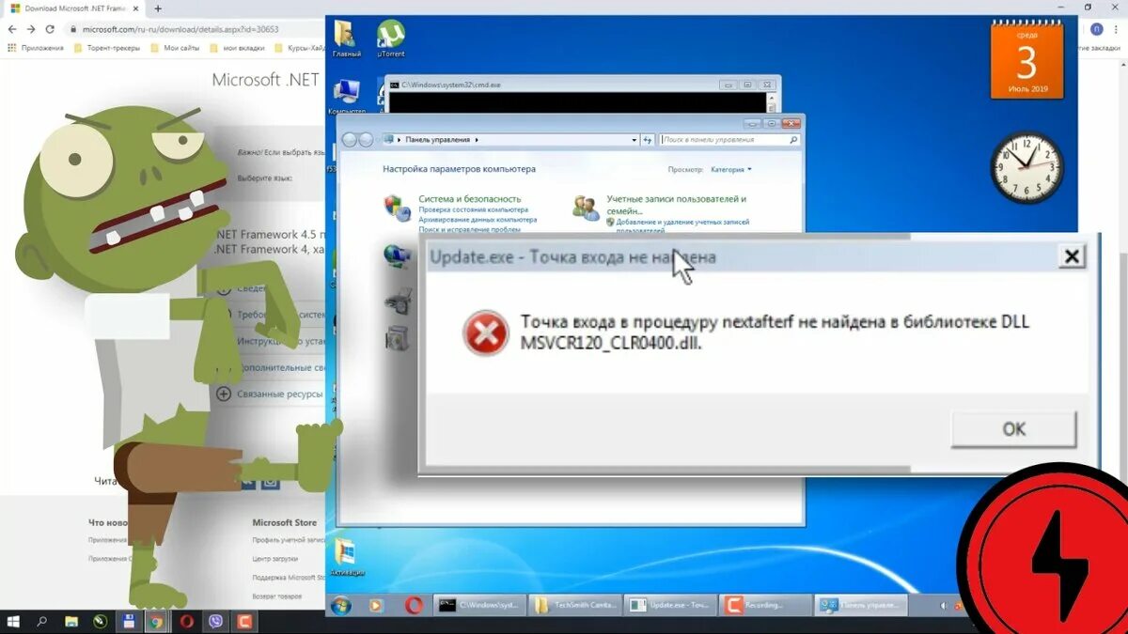Open Chrome on Windows 10 taskbar
Screen dimensions: 1128x634
click(x=157, y=622)
